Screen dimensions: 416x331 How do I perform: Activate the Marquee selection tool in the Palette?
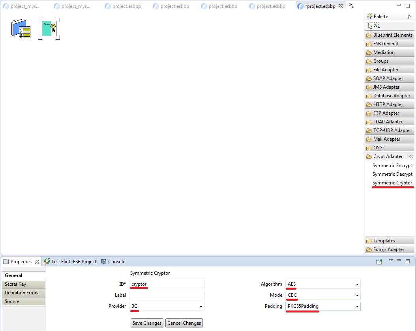(377, 26)
